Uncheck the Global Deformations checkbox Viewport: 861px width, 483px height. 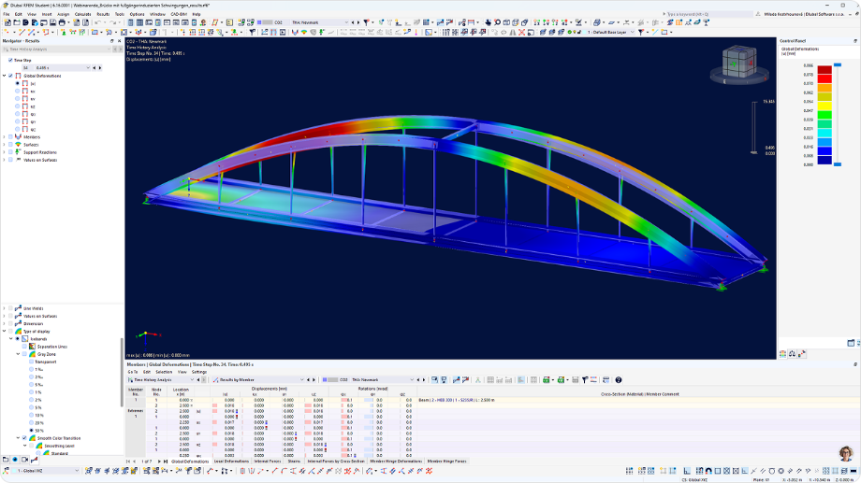point(10,76)
